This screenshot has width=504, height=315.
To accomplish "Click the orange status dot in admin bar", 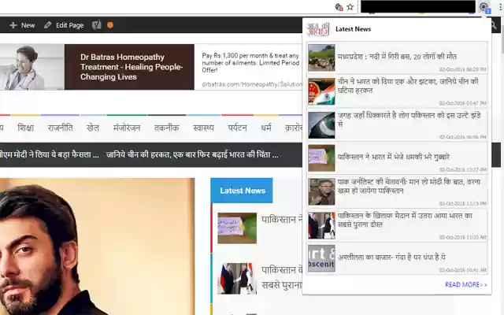I will pyautogui.click(x=110, y=25).
